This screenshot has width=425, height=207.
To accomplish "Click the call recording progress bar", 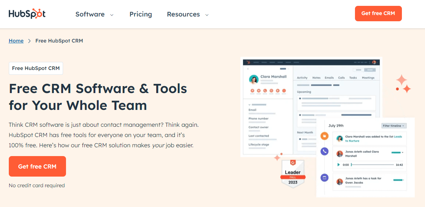I will [x=373, y=165].
